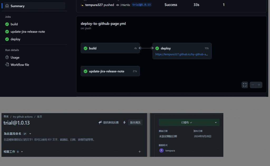Click the Success status text
Image resolution: width=270 pixels, height=166 pixels.
tap(171, 5)
